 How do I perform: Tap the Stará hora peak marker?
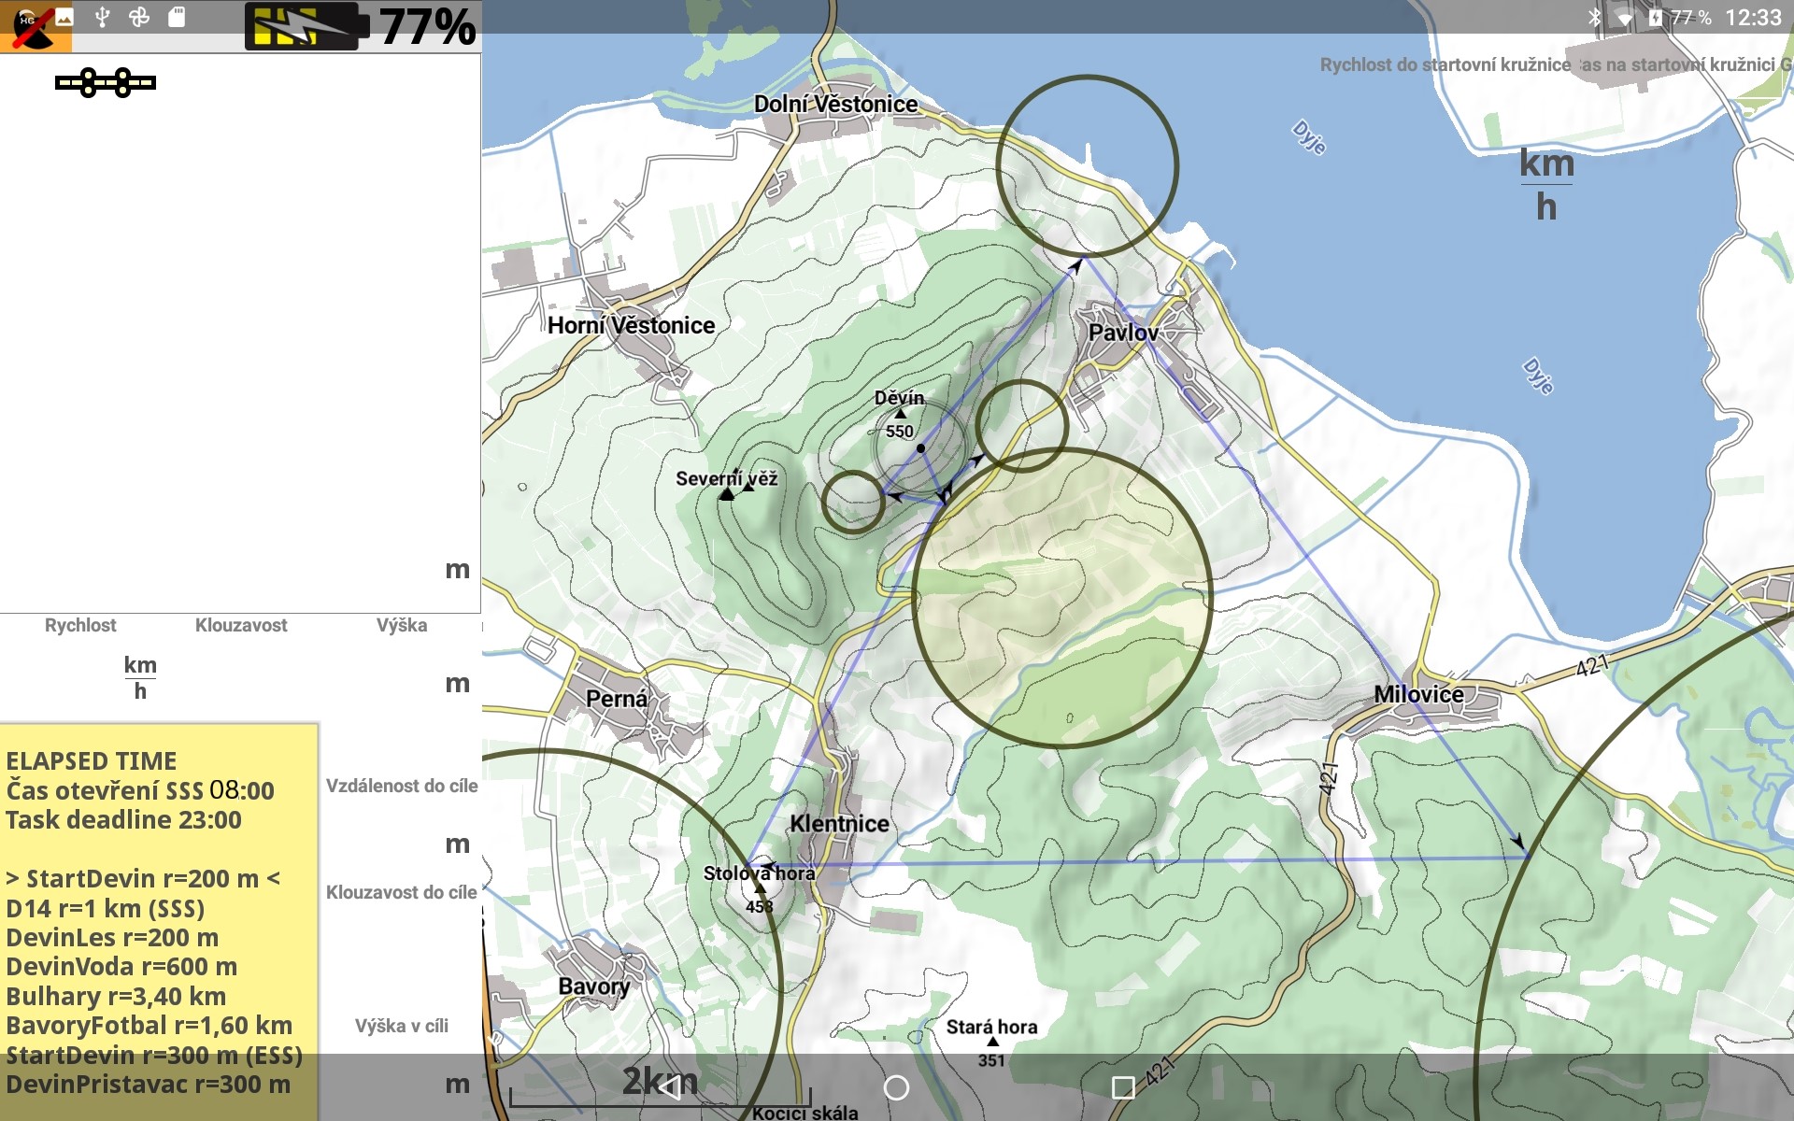pos(991,1042)
